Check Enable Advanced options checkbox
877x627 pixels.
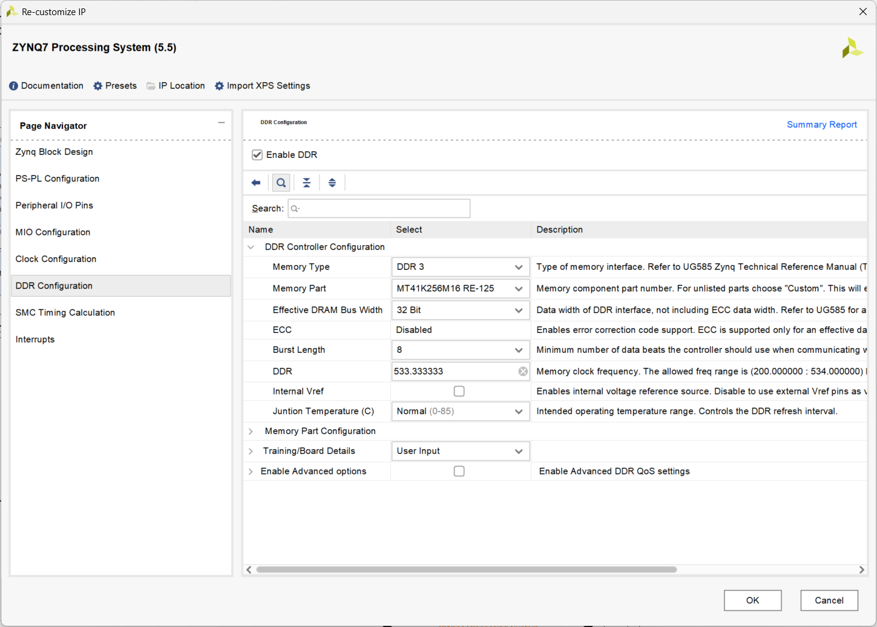point(459,471)
